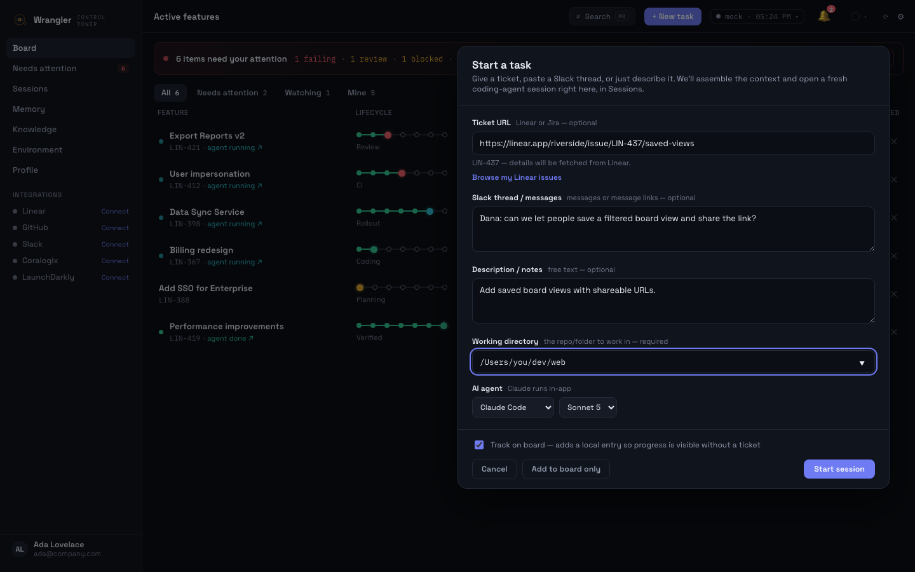Image resolution: width=915 pixels, height=572 pixels.
Task: Click Cancel in Start a task dialog
Action: 494,469
